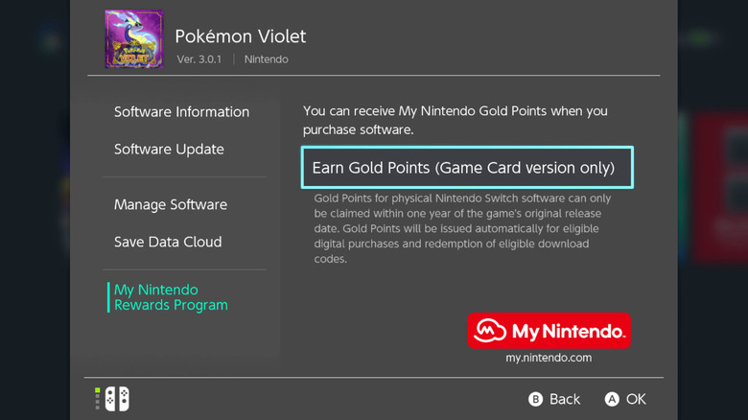Screen dimensions: 748x420
Task: Click the Mario face in My Nintendo logo
Action: [x=493, y=332]
